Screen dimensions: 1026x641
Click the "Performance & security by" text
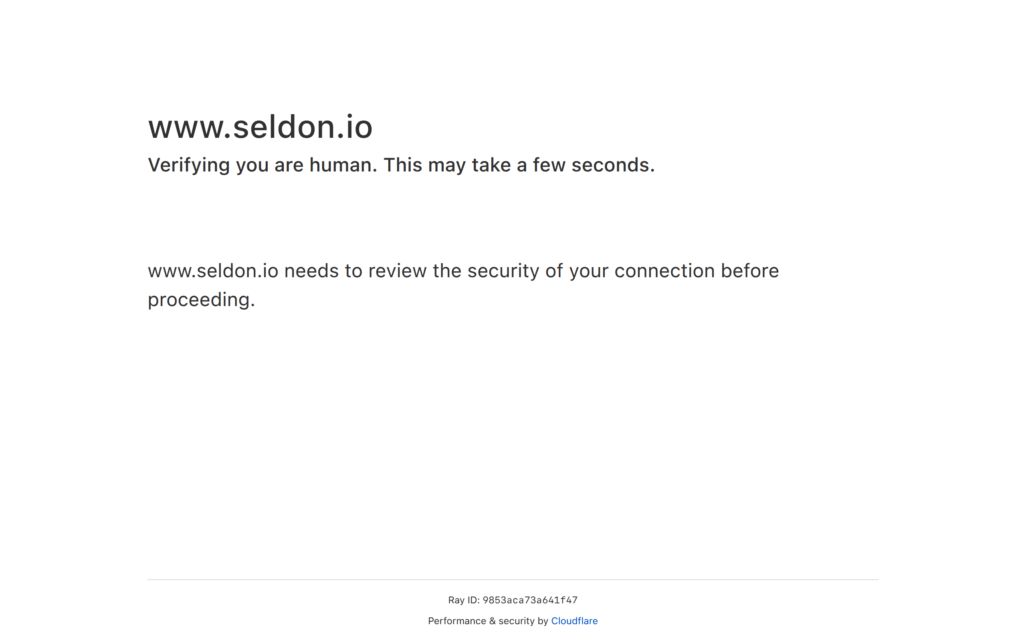pyautogui.click(x=488, y=621)
